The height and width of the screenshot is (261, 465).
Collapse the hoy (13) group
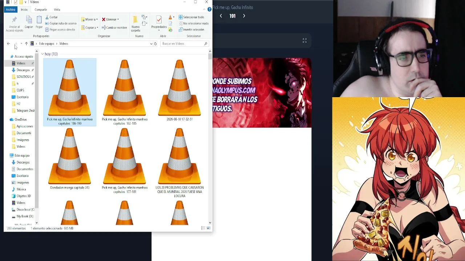click(x=43, y=54)
